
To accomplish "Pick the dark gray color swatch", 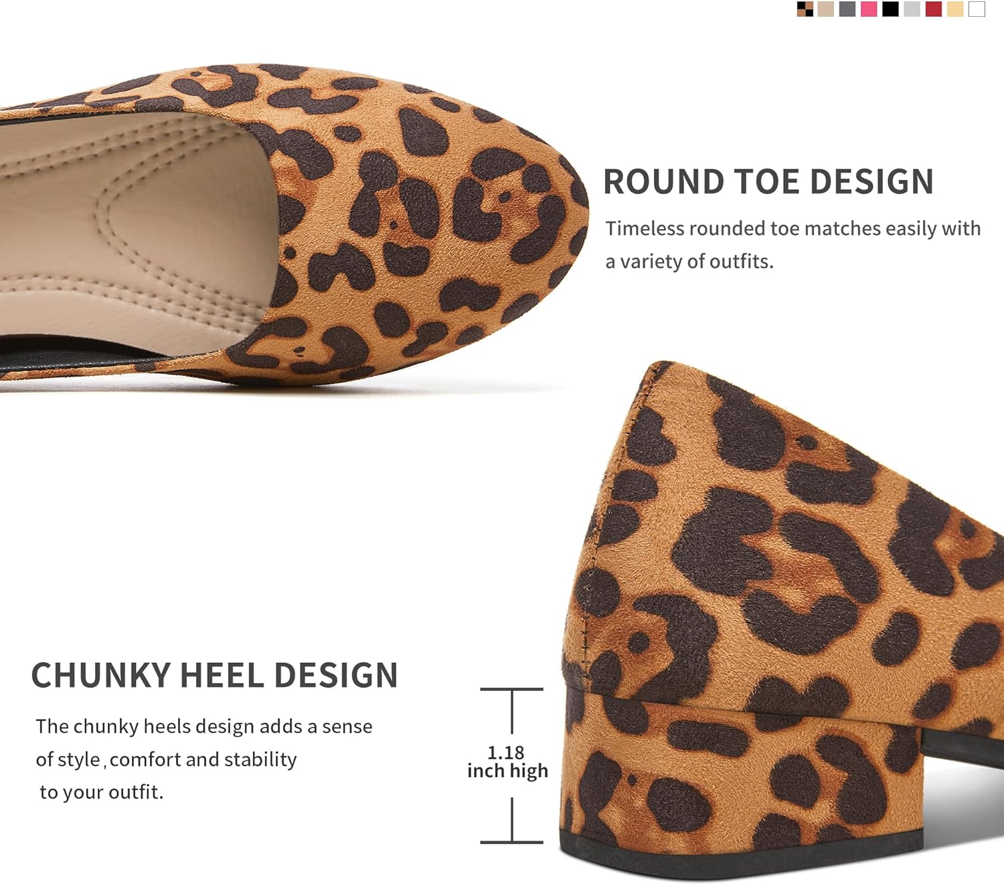I will (847, 9).
